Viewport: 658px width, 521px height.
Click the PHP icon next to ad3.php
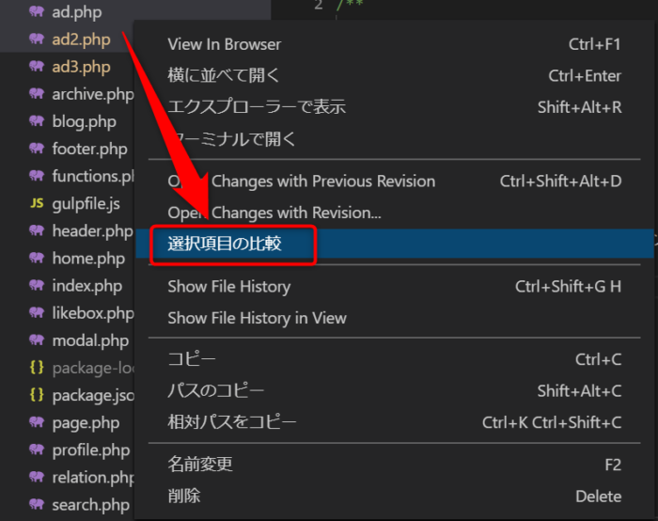(37, 67)
